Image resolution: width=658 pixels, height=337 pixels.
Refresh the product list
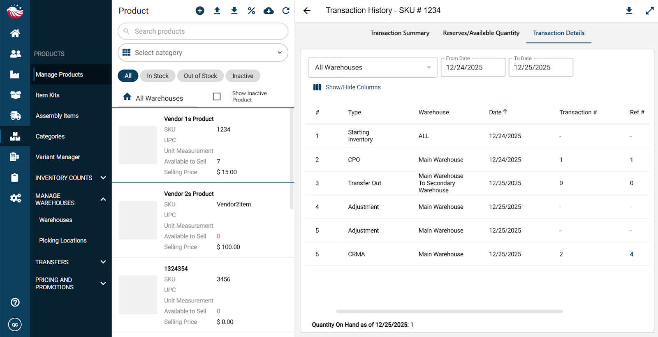pyautogui.click(x=286, y=11)
